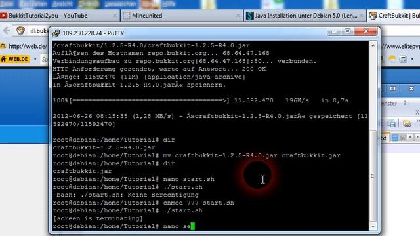Viewport: 420px width, 236px height.
Task: Open the WEB.DE toolbar dropdown arrow
Action: pyautogui.click(x=35, y=59)
